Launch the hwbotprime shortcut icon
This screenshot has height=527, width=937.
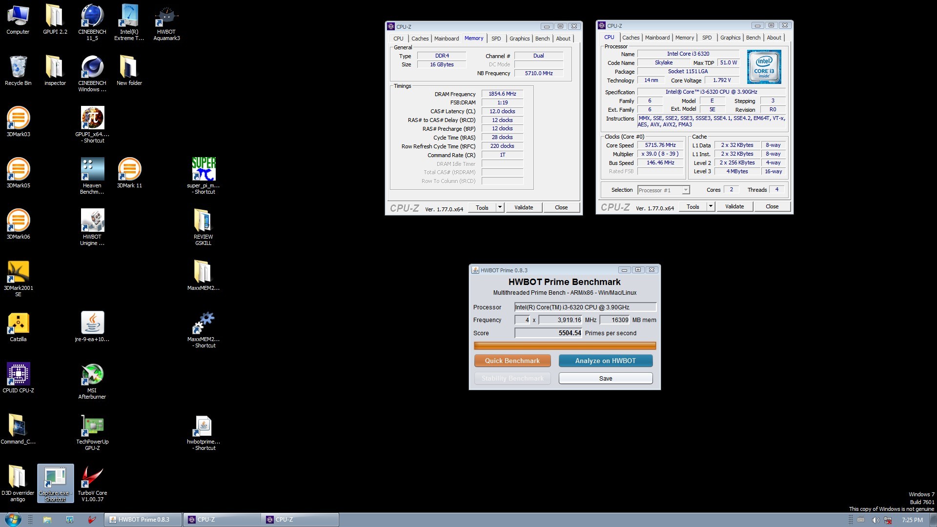pos(204,432)
